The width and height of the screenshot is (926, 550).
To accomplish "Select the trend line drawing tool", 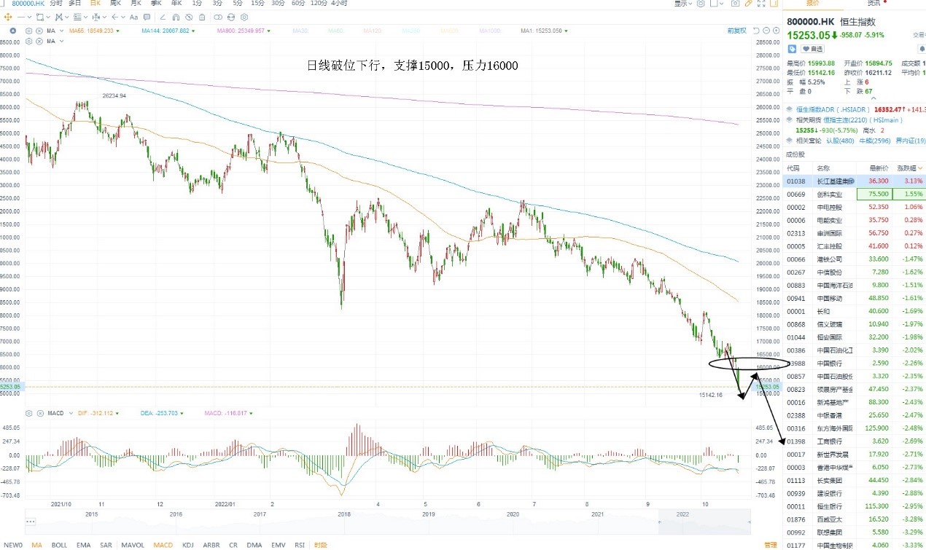I will pyautogui.click(x=21, y=17).
